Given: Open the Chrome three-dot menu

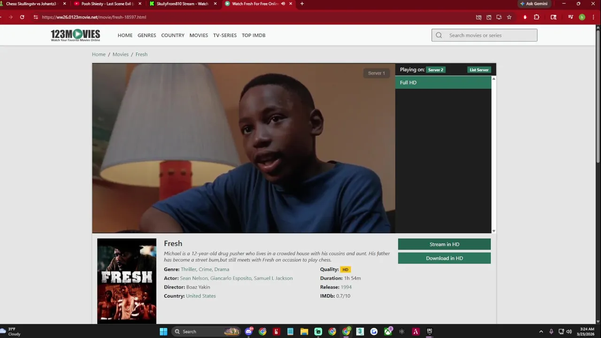Looking at the screenshot, I should click(593, 17).
